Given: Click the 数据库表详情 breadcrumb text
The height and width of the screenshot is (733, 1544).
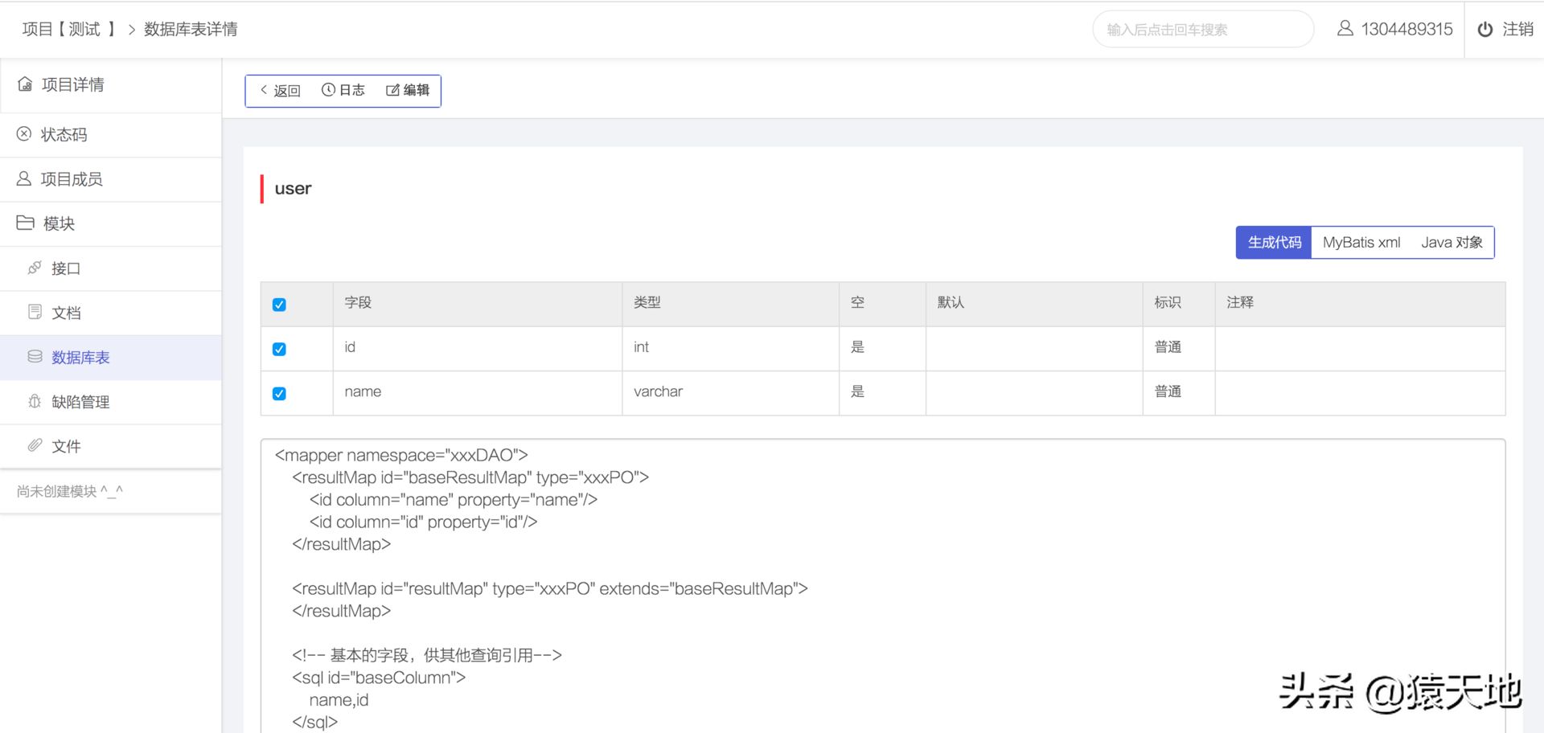Looking at the screenshot, I should click(x=191, y=29).
